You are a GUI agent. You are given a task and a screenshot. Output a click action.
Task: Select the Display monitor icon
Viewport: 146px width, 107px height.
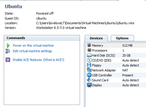pyautogui.click(x=89, y=85)
